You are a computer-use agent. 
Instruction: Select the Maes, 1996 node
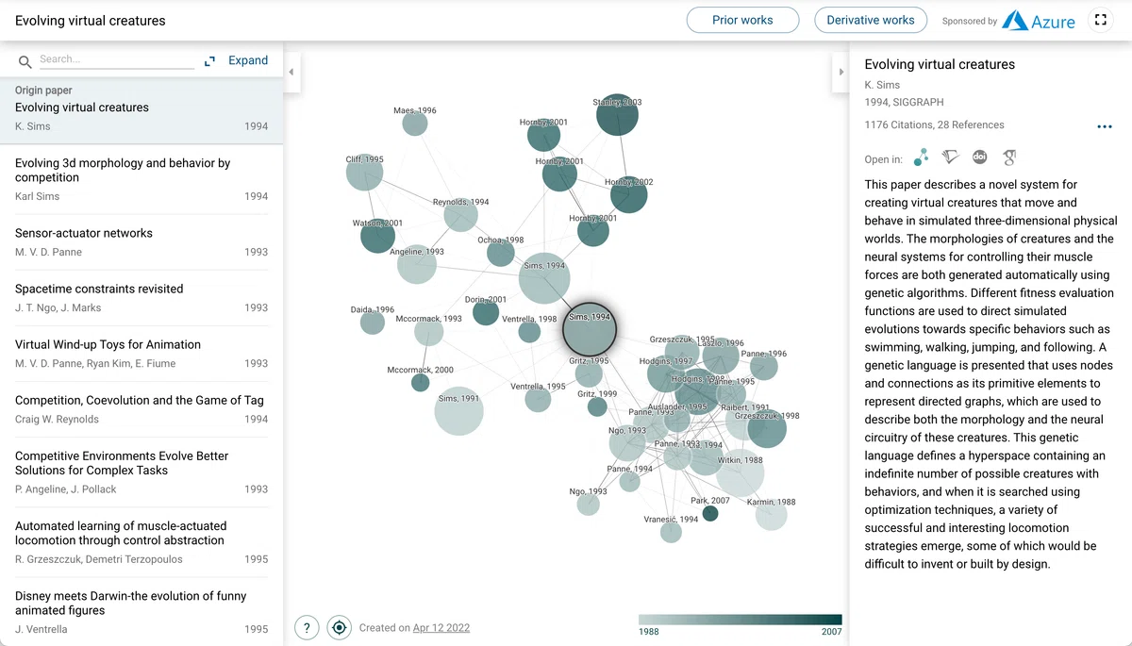415,124
